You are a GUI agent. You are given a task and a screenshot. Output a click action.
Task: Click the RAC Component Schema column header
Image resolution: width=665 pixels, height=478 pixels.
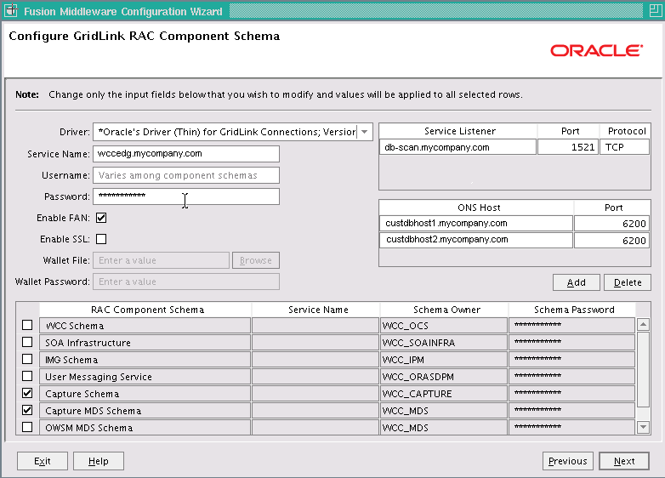(x=145, y=310)
